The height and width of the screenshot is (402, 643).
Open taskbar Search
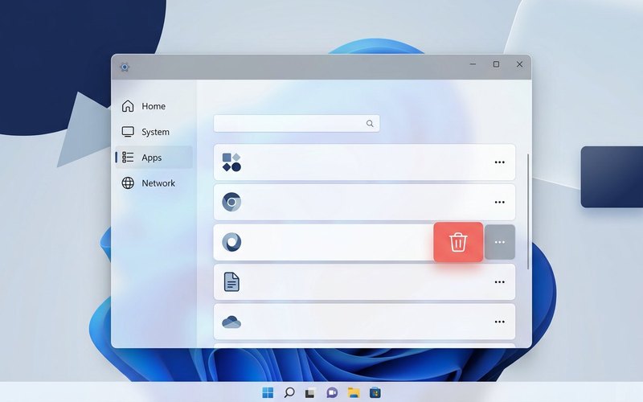(289, 392)
